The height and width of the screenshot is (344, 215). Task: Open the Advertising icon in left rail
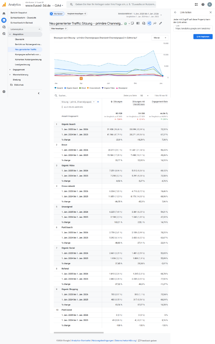click(x=4, y=34)
